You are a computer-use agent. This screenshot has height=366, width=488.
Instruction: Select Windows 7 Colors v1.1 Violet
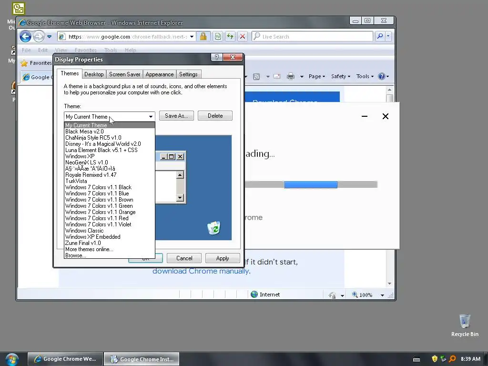109,224
